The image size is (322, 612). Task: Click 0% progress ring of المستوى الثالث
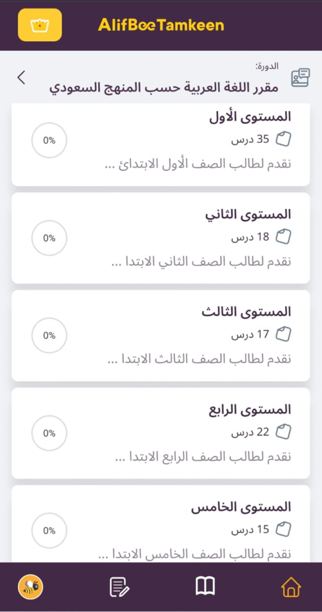pyautogui.click(x=50, y=336)
